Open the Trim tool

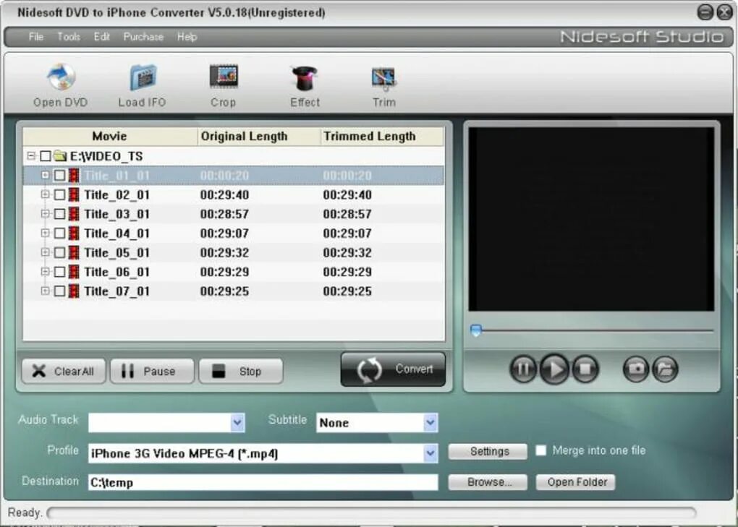coord(383,79)
